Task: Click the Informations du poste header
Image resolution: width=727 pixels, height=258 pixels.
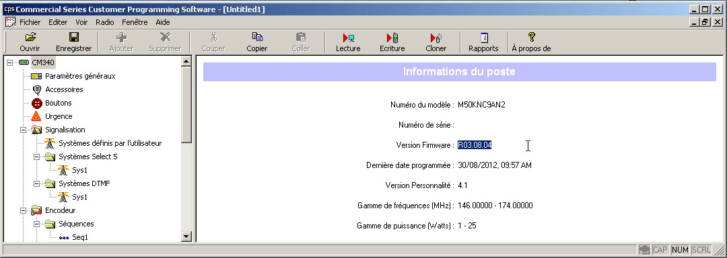Action: pos(460,72)
